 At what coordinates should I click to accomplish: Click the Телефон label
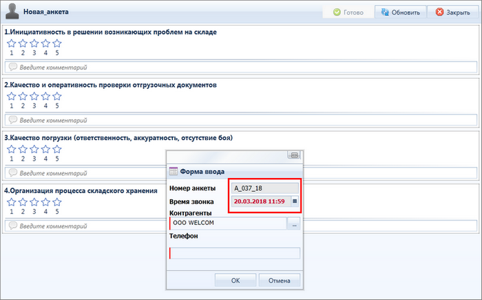point(184,236)
